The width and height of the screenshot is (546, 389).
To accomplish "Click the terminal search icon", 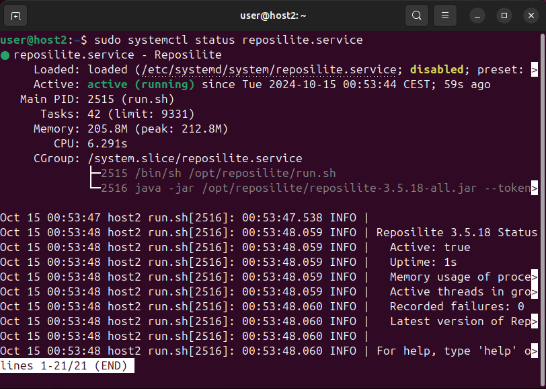I will click(x=417, y=15).
